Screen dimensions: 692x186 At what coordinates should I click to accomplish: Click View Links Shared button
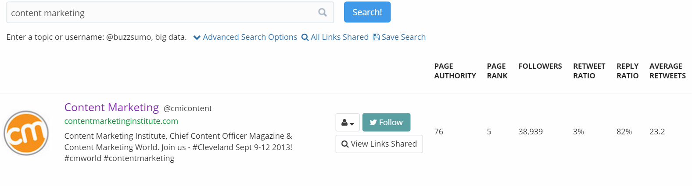(x=379, y=144)
